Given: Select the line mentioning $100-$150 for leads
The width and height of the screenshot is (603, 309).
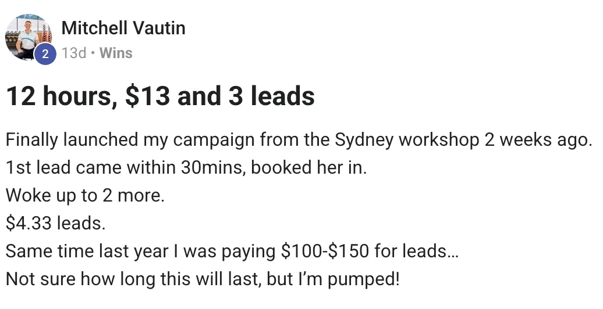Looking at the screenshot, I should coord(232,251).
